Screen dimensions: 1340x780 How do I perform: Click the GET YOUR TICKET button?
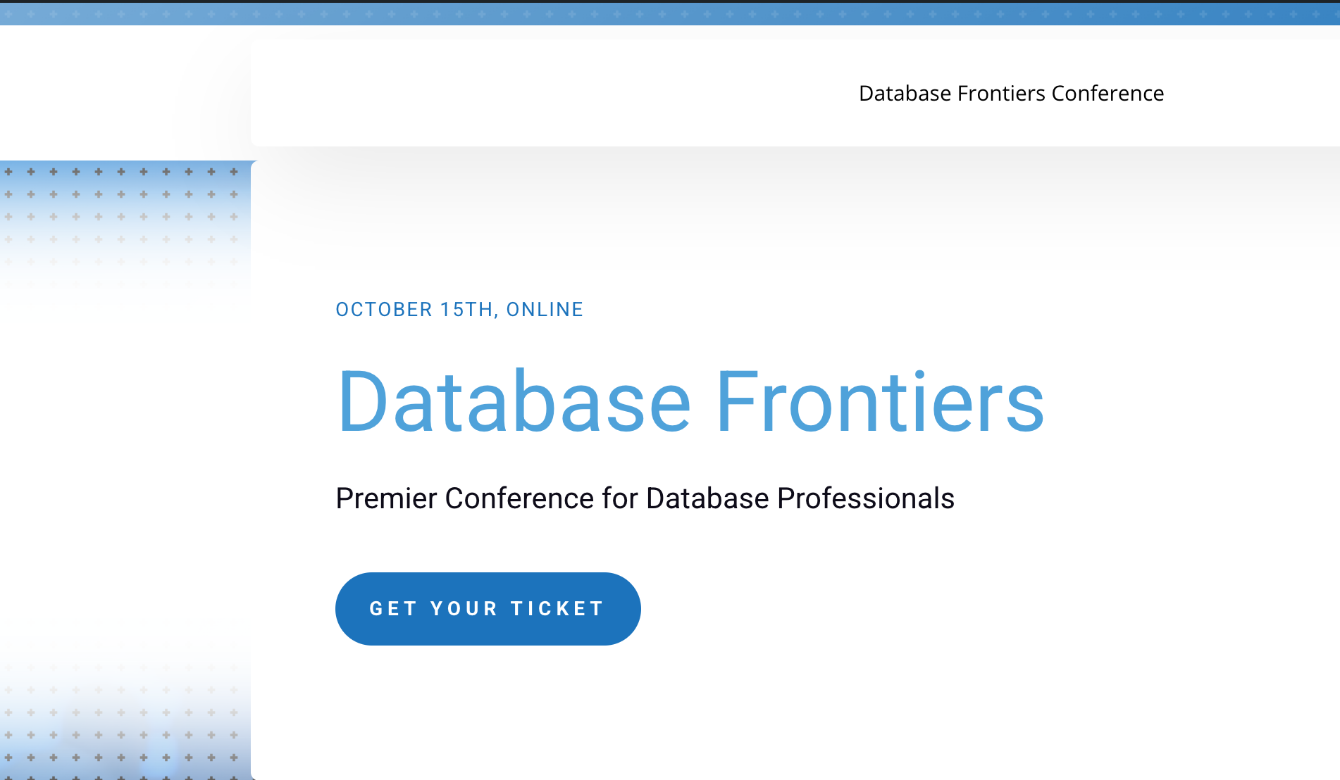tap(488, 608)
